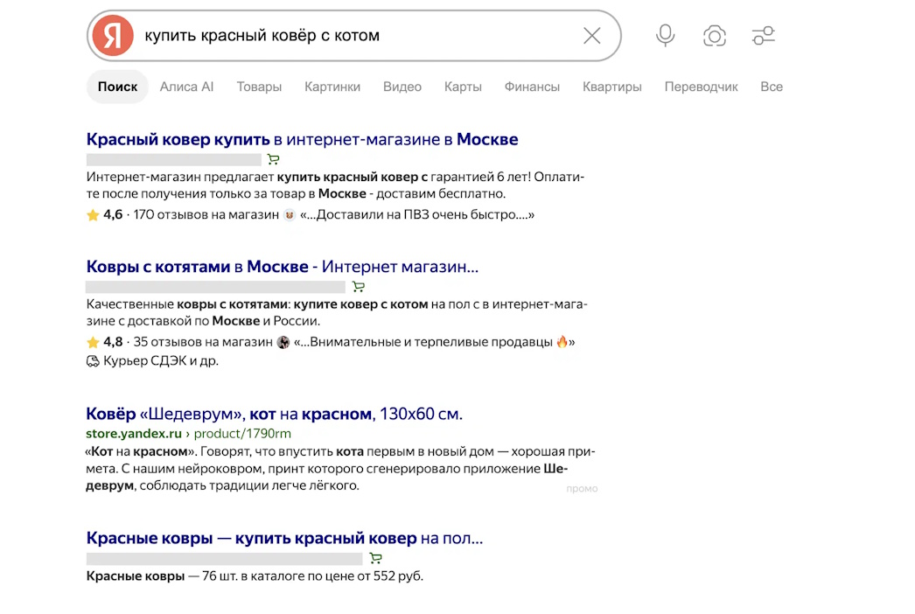Open image search via camera icon

point(715,36)
